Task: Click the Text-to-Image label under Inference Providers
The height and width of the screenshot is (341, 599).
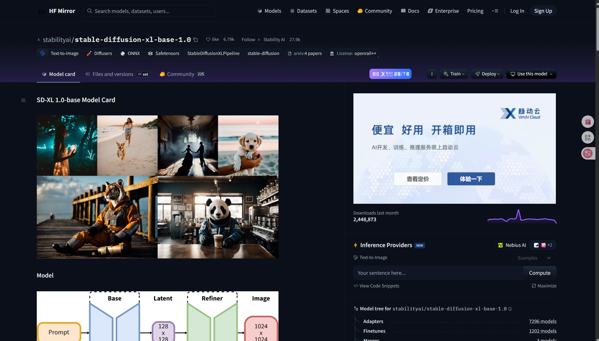Action: point(370,258)
